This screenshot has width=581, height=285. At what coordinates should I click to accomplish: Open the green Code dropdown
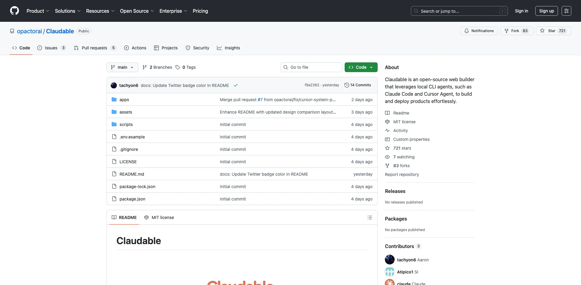tap(361, 67)
